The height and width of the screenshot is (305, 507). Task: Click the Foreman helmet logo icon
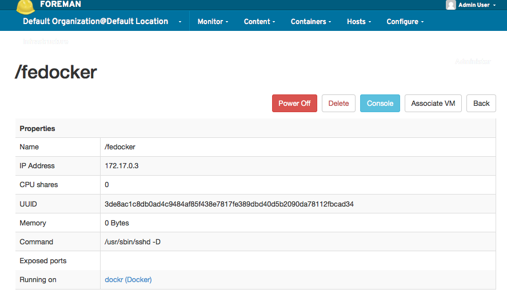click(26, 7)
